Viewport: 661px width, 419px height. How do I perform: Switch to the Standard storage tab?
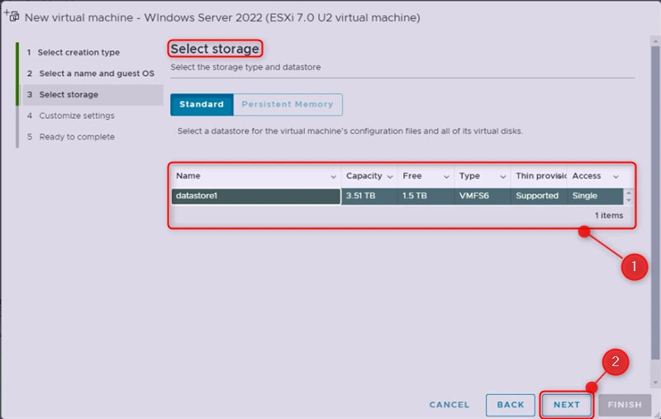pyautogui.click(x=202, y=104)
